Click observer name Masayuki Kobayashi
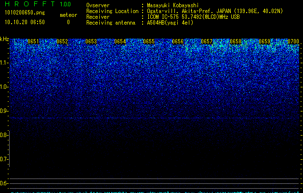 pos(173,5)
